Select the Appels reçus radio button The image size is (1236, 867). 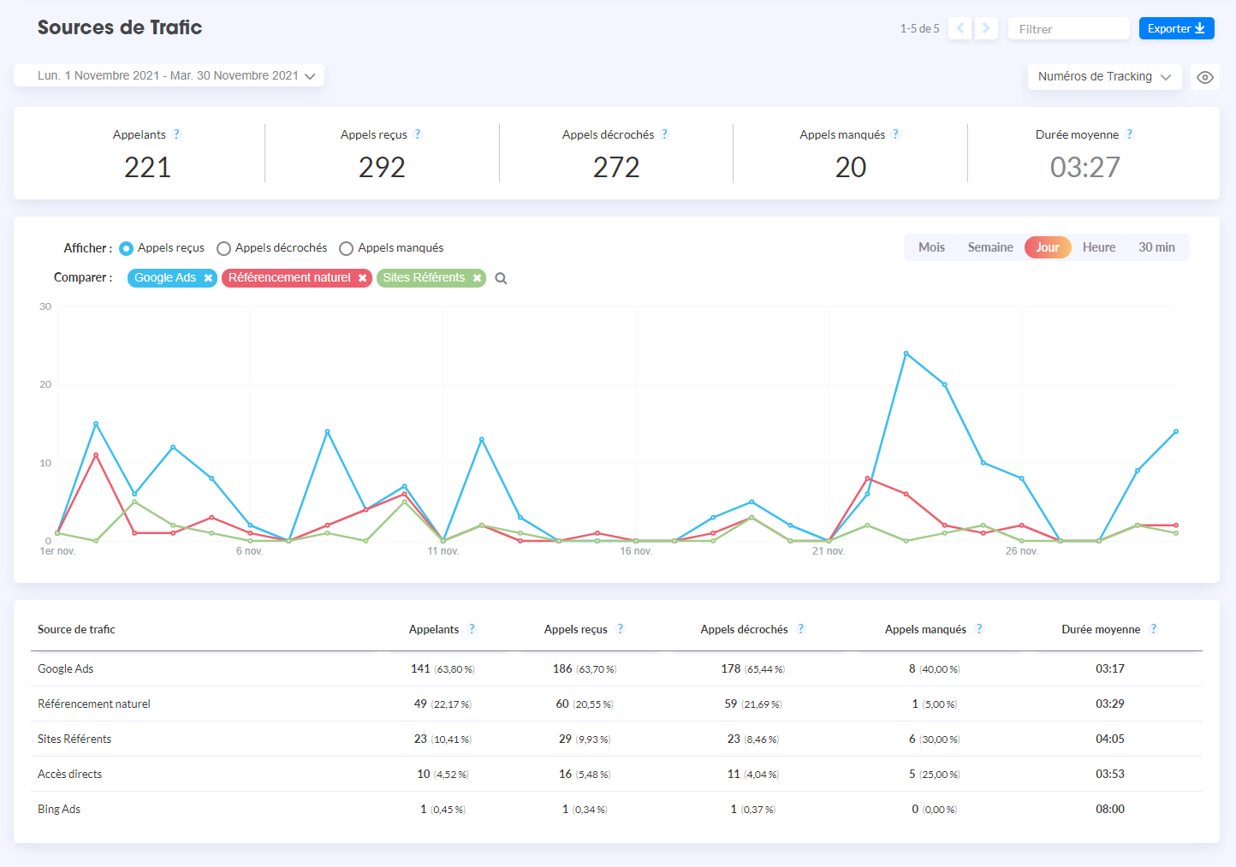click(126, 248)
